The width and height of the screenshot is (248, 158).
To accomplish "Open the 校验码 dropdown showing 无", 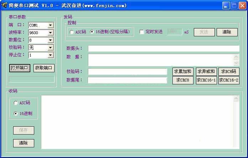I will click(x=50, y=48).
